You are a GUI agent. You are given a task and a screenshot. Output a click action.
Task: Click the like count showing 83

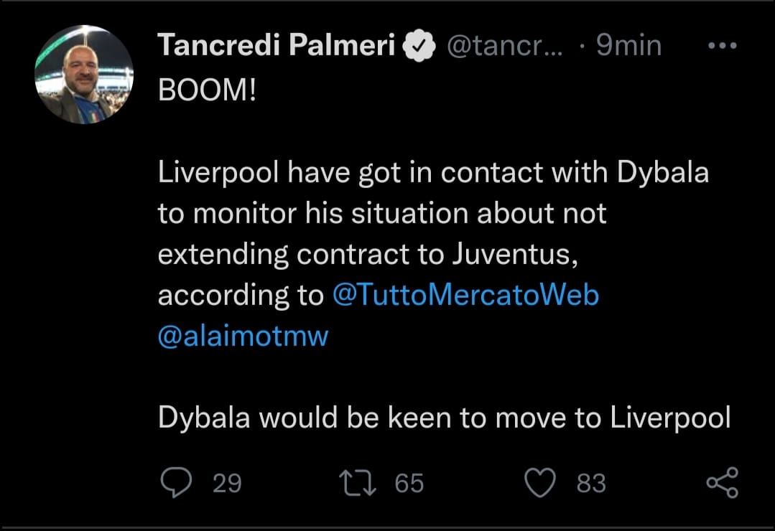point(591,483)
